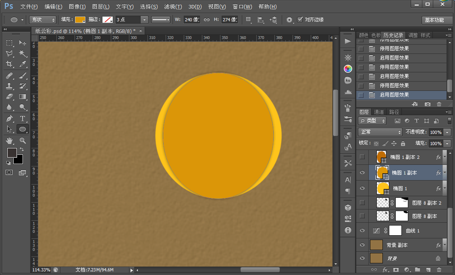455x275 pixels.
Task: Open the 滤镜(T) menu
Action: (x=173, y=6)
